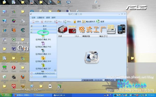Click the NetTerm desktop icon
Image resolution: width=156 pixels, height=97 pixels.
click(x=5, y=69)
